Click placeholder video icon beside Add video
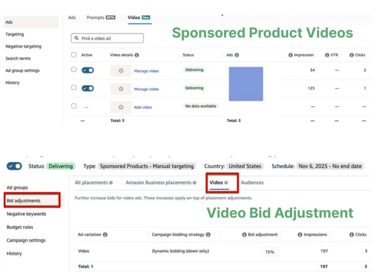The width and height of the screenshot is (376, 278). point(121,107)
